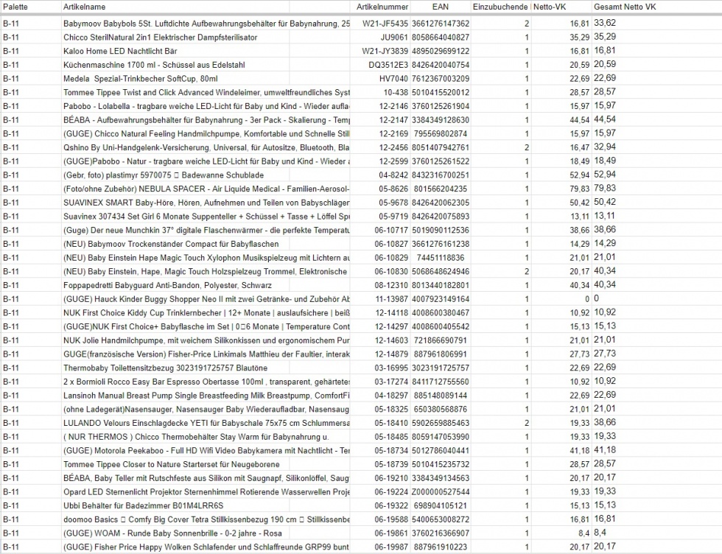722x554 pixels.
Task: Select "(NEU) Babymoov Trockenständer Compact für Babyflaschen"
Action: pos(171,244)
